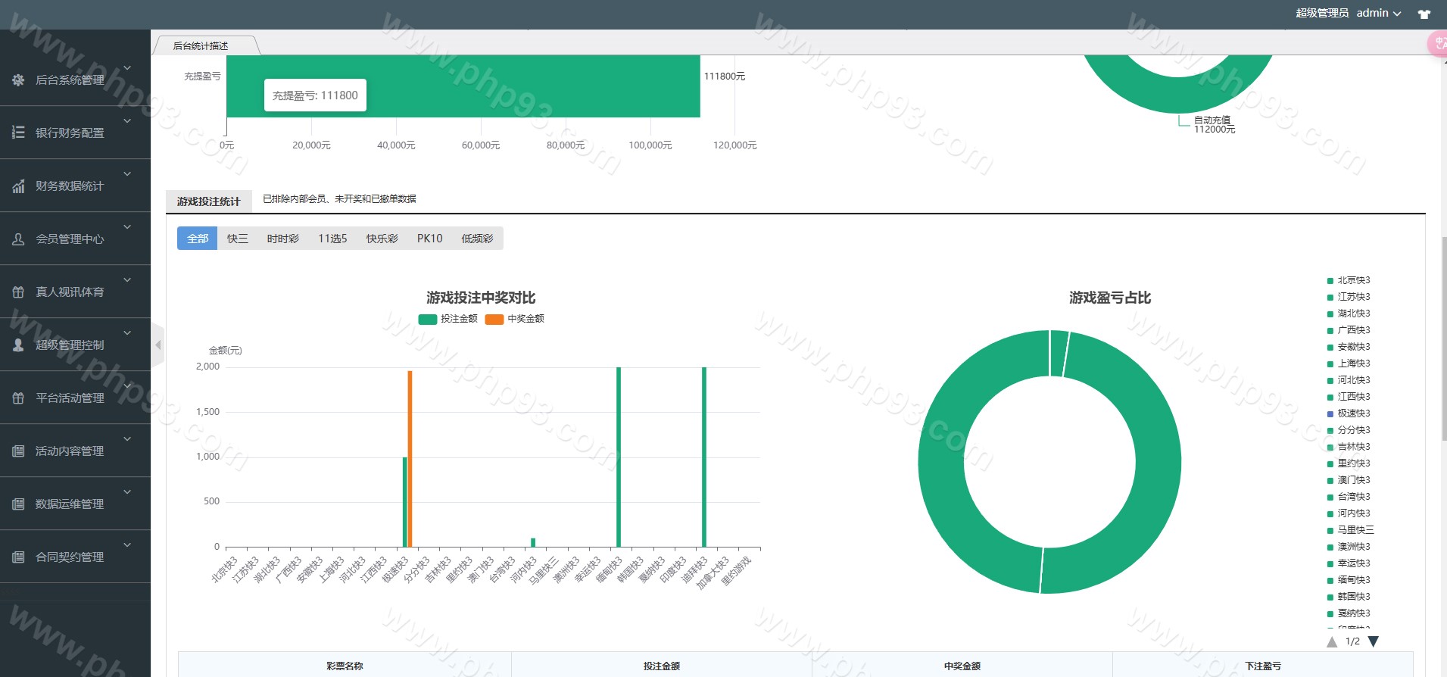Click the user icon beside 会员管理中心
The width and height of the screenshot is (1447, 677).
18,239
